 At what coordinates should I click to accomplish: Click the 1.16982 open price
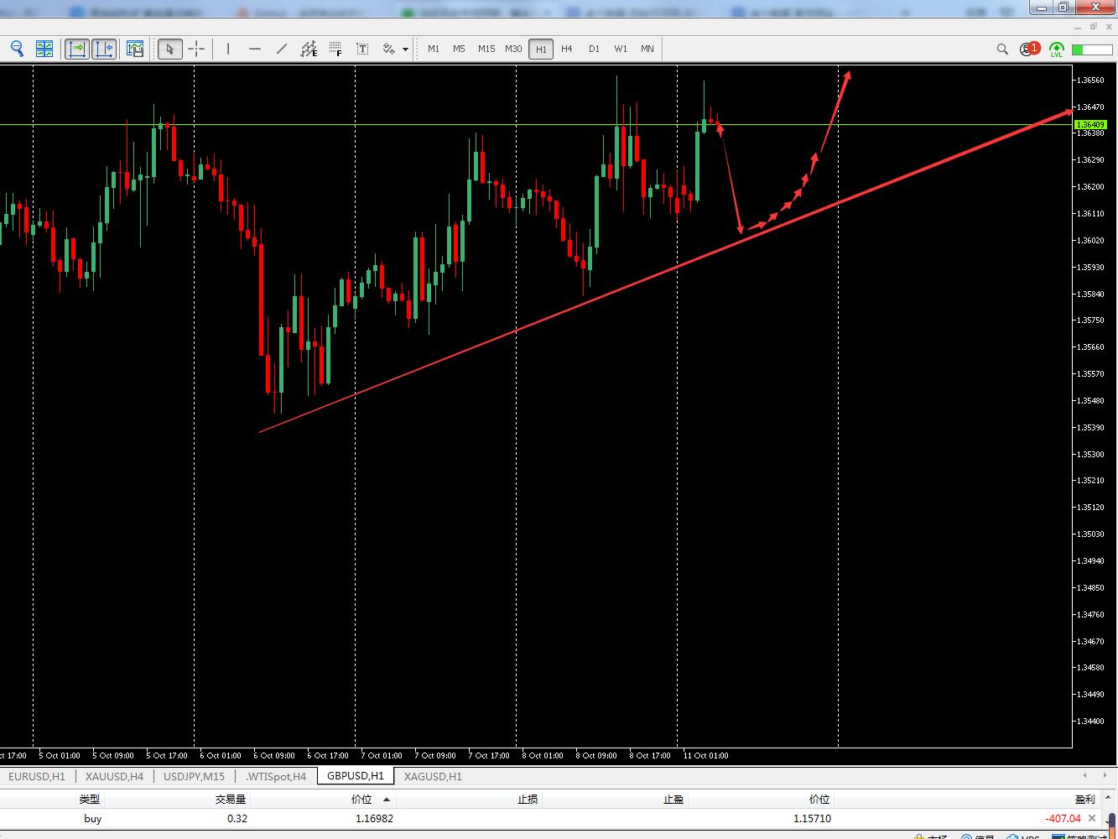click(x=374, y=818)
